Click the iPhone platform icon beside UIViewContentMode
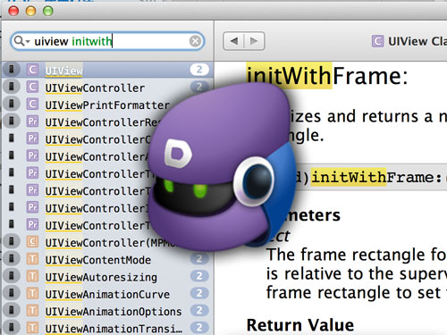Viewport: 447px width, 335px height. pyautogui.click(x=12, y=259)
